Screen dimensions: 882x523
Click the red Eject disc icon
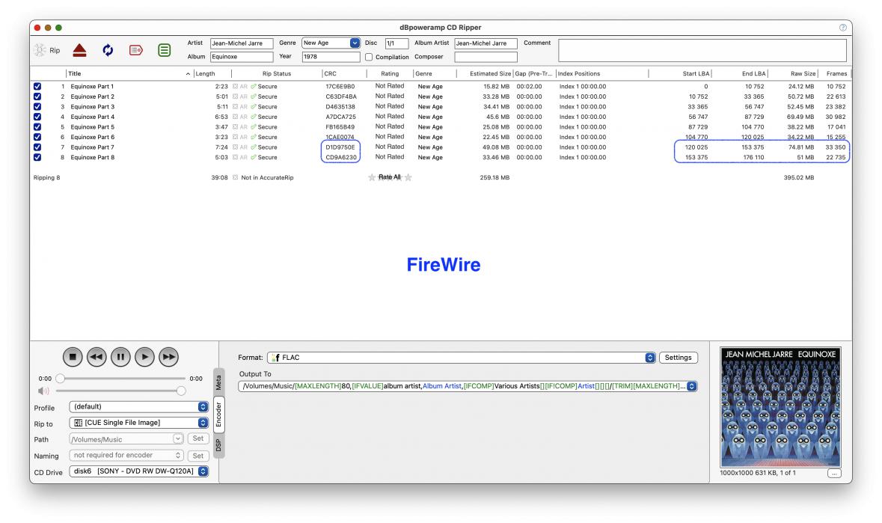pos(81,50)
